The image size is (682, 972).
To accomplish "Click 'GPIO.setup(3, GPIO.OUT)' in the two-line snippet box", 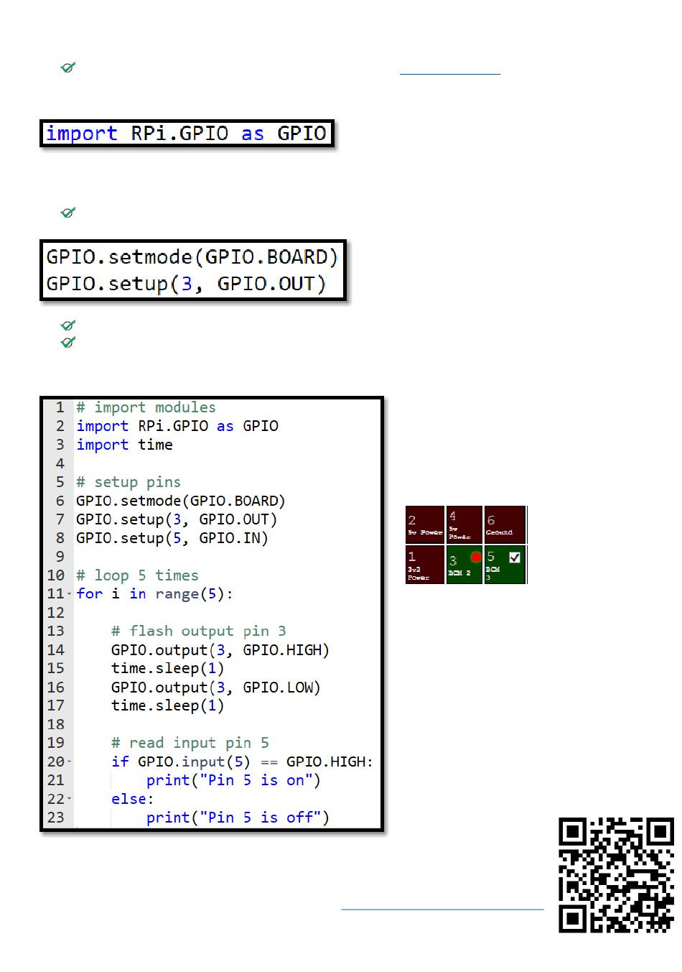I will pyautogui.click(x=186, y=284).
